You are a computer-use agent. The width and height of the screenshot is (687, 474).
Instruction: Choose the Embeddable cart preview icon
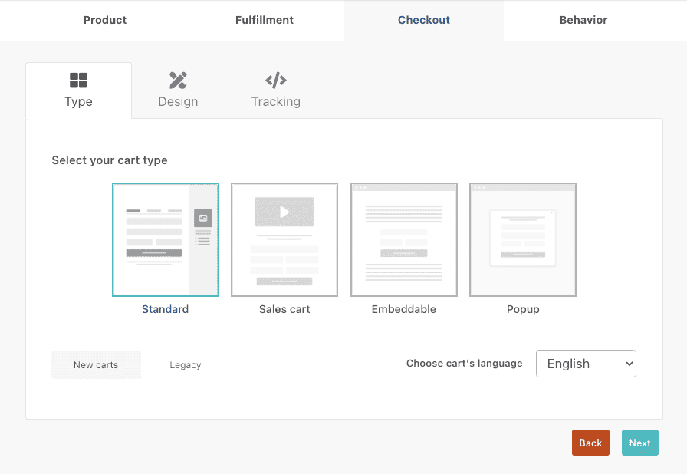(x=403, y=239)
